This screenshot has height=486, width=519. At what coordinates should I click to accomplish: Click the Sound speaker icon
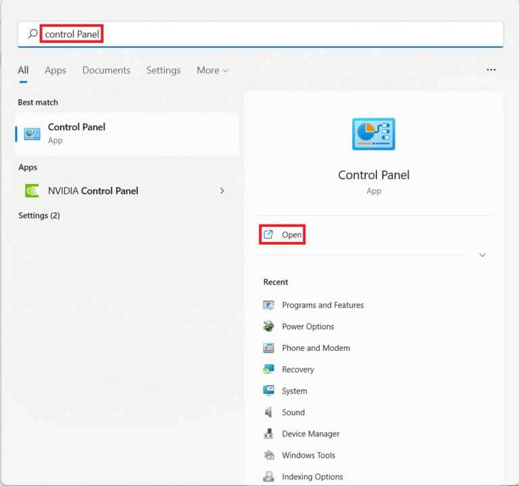tap(268, 412)
